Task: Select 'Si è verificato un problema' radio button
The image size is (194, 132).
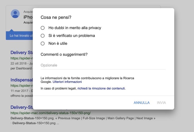Action: 42,36
